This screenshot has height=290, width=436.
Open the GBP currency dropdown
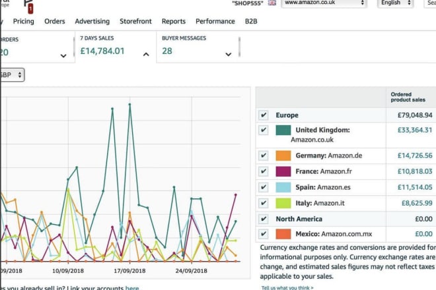pos(12,75)
